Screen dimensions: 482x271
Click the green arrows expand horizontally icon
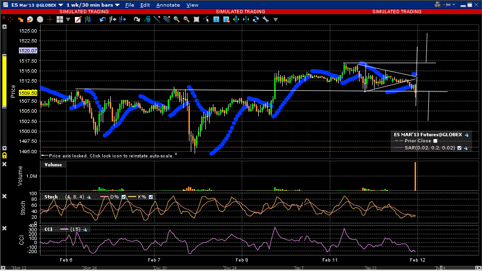(236, 19)
